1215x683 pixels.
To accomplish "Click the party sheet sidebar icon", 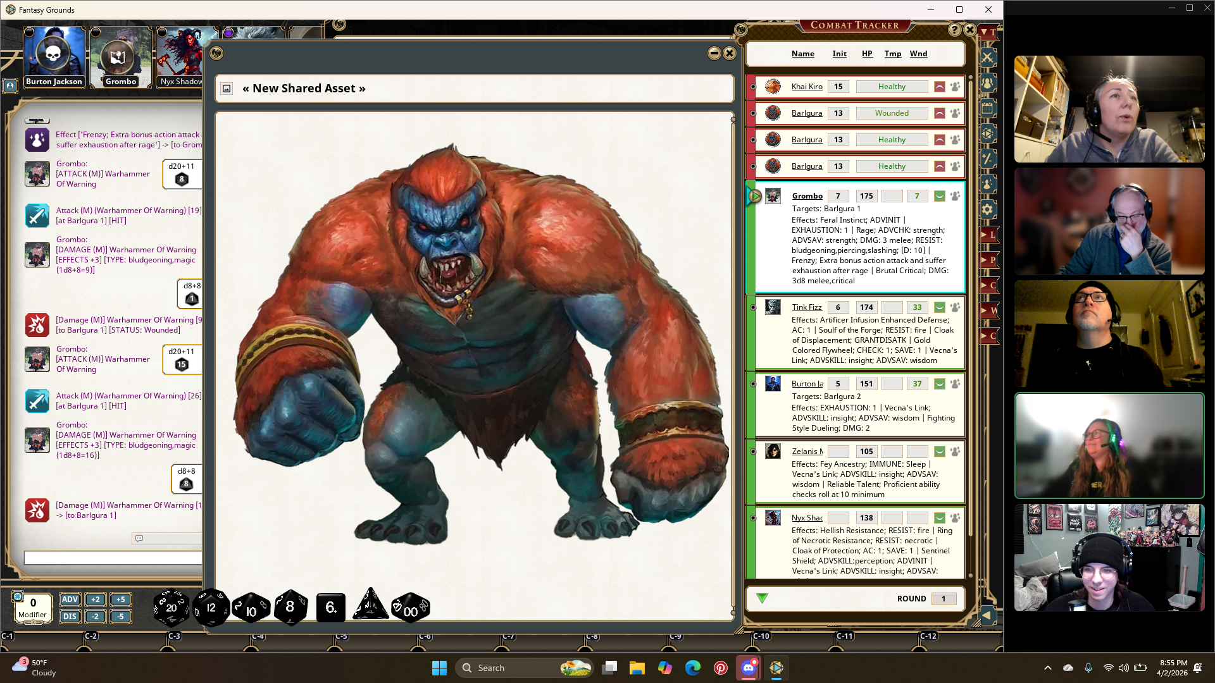I will point(987,83).
